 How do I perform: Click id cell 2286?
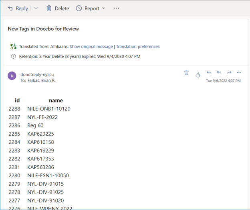tap(14, 125)
